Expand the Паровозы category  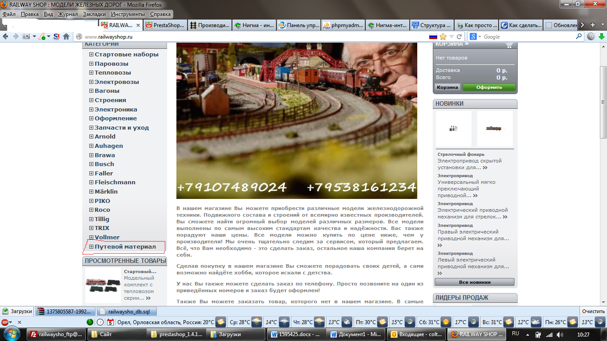91,64
